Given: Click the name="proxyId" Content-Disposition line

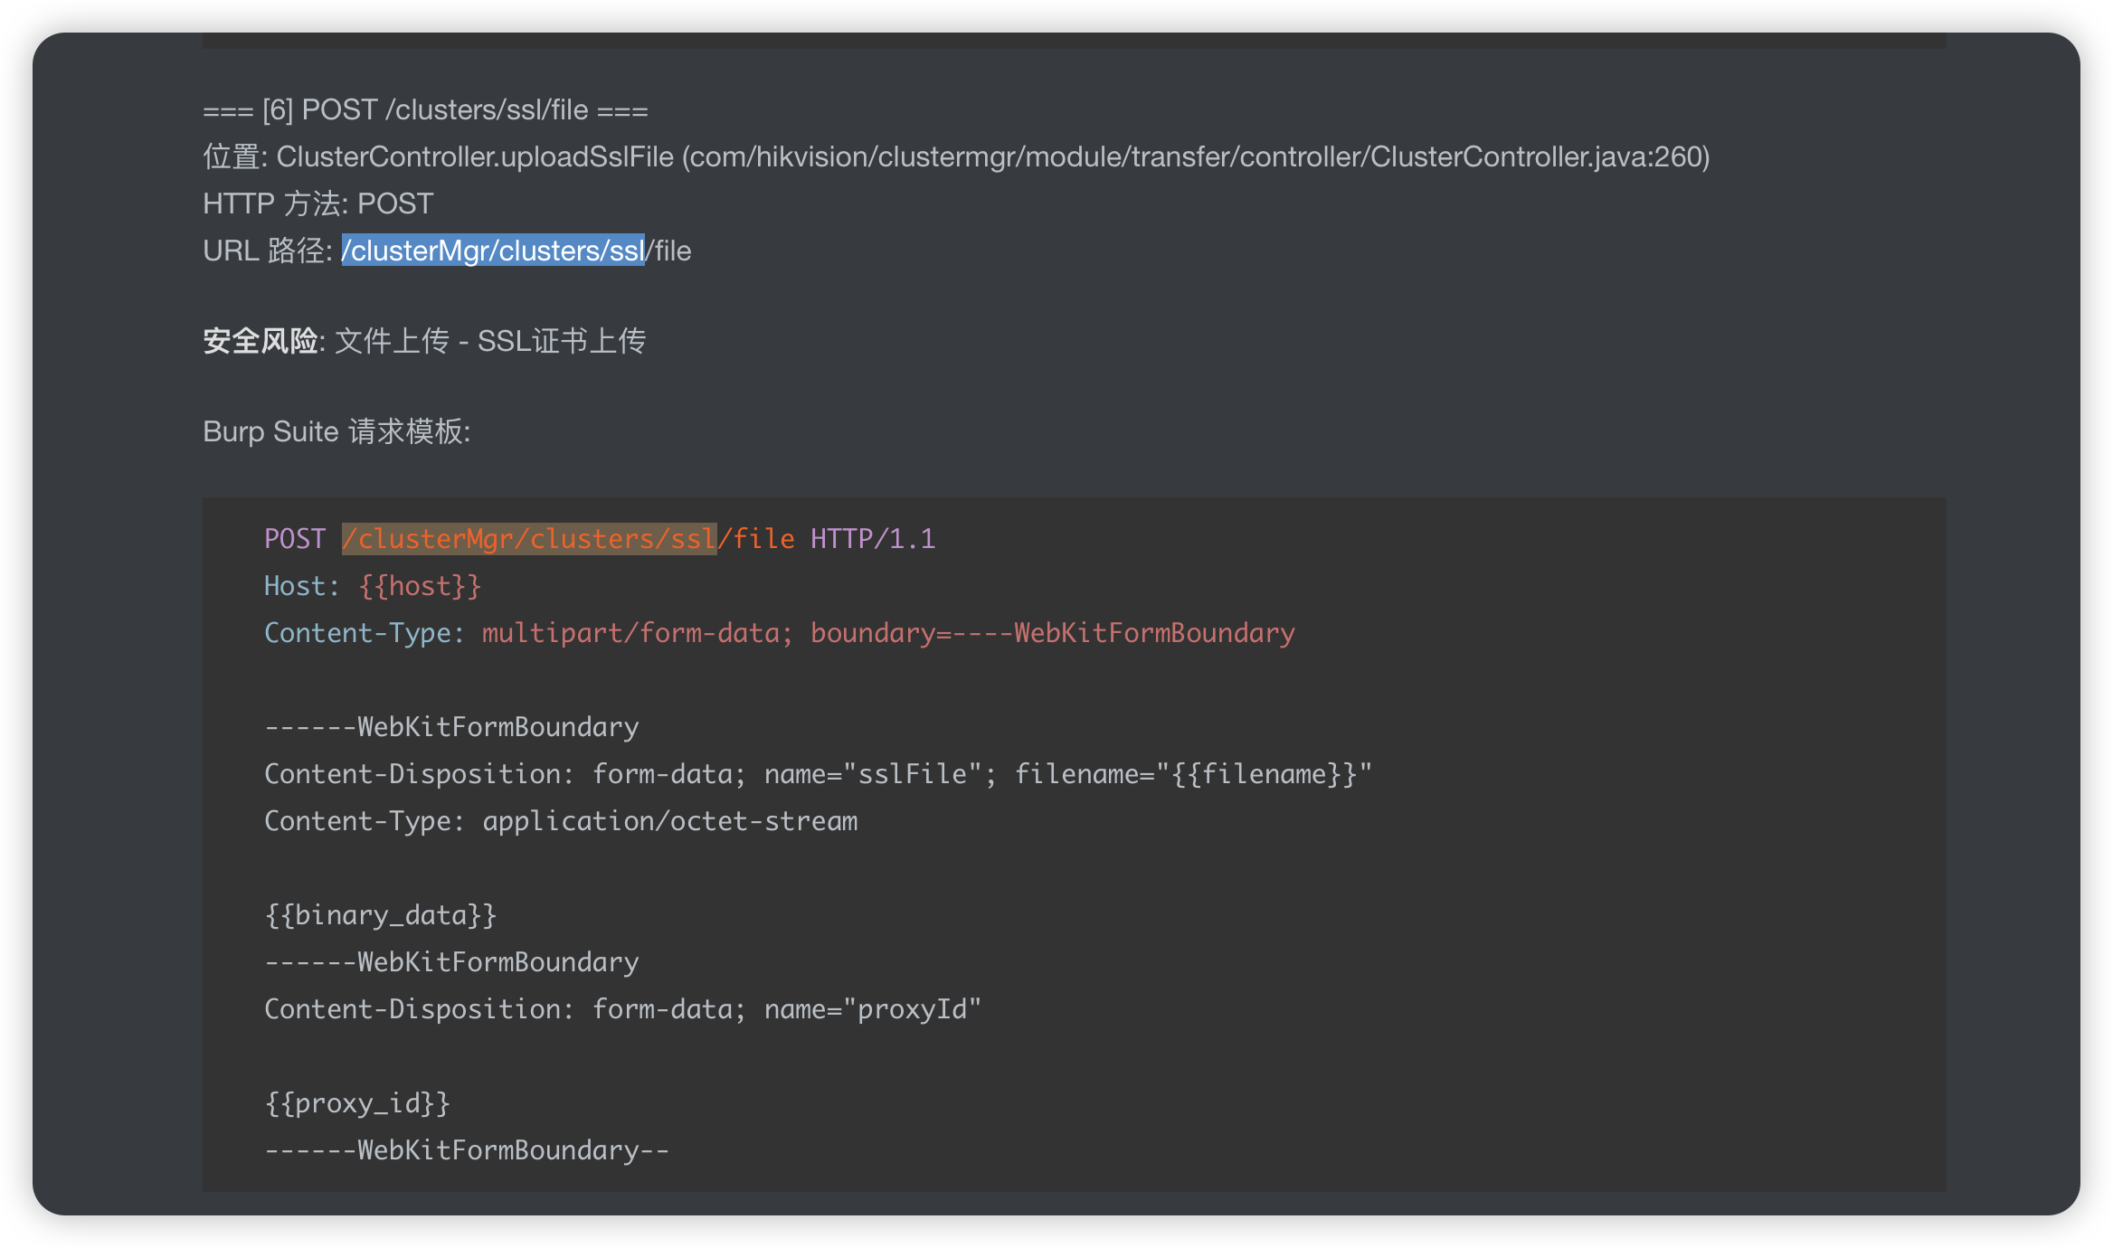Looking at the screenshot, I should click(x=622, y=1009).
